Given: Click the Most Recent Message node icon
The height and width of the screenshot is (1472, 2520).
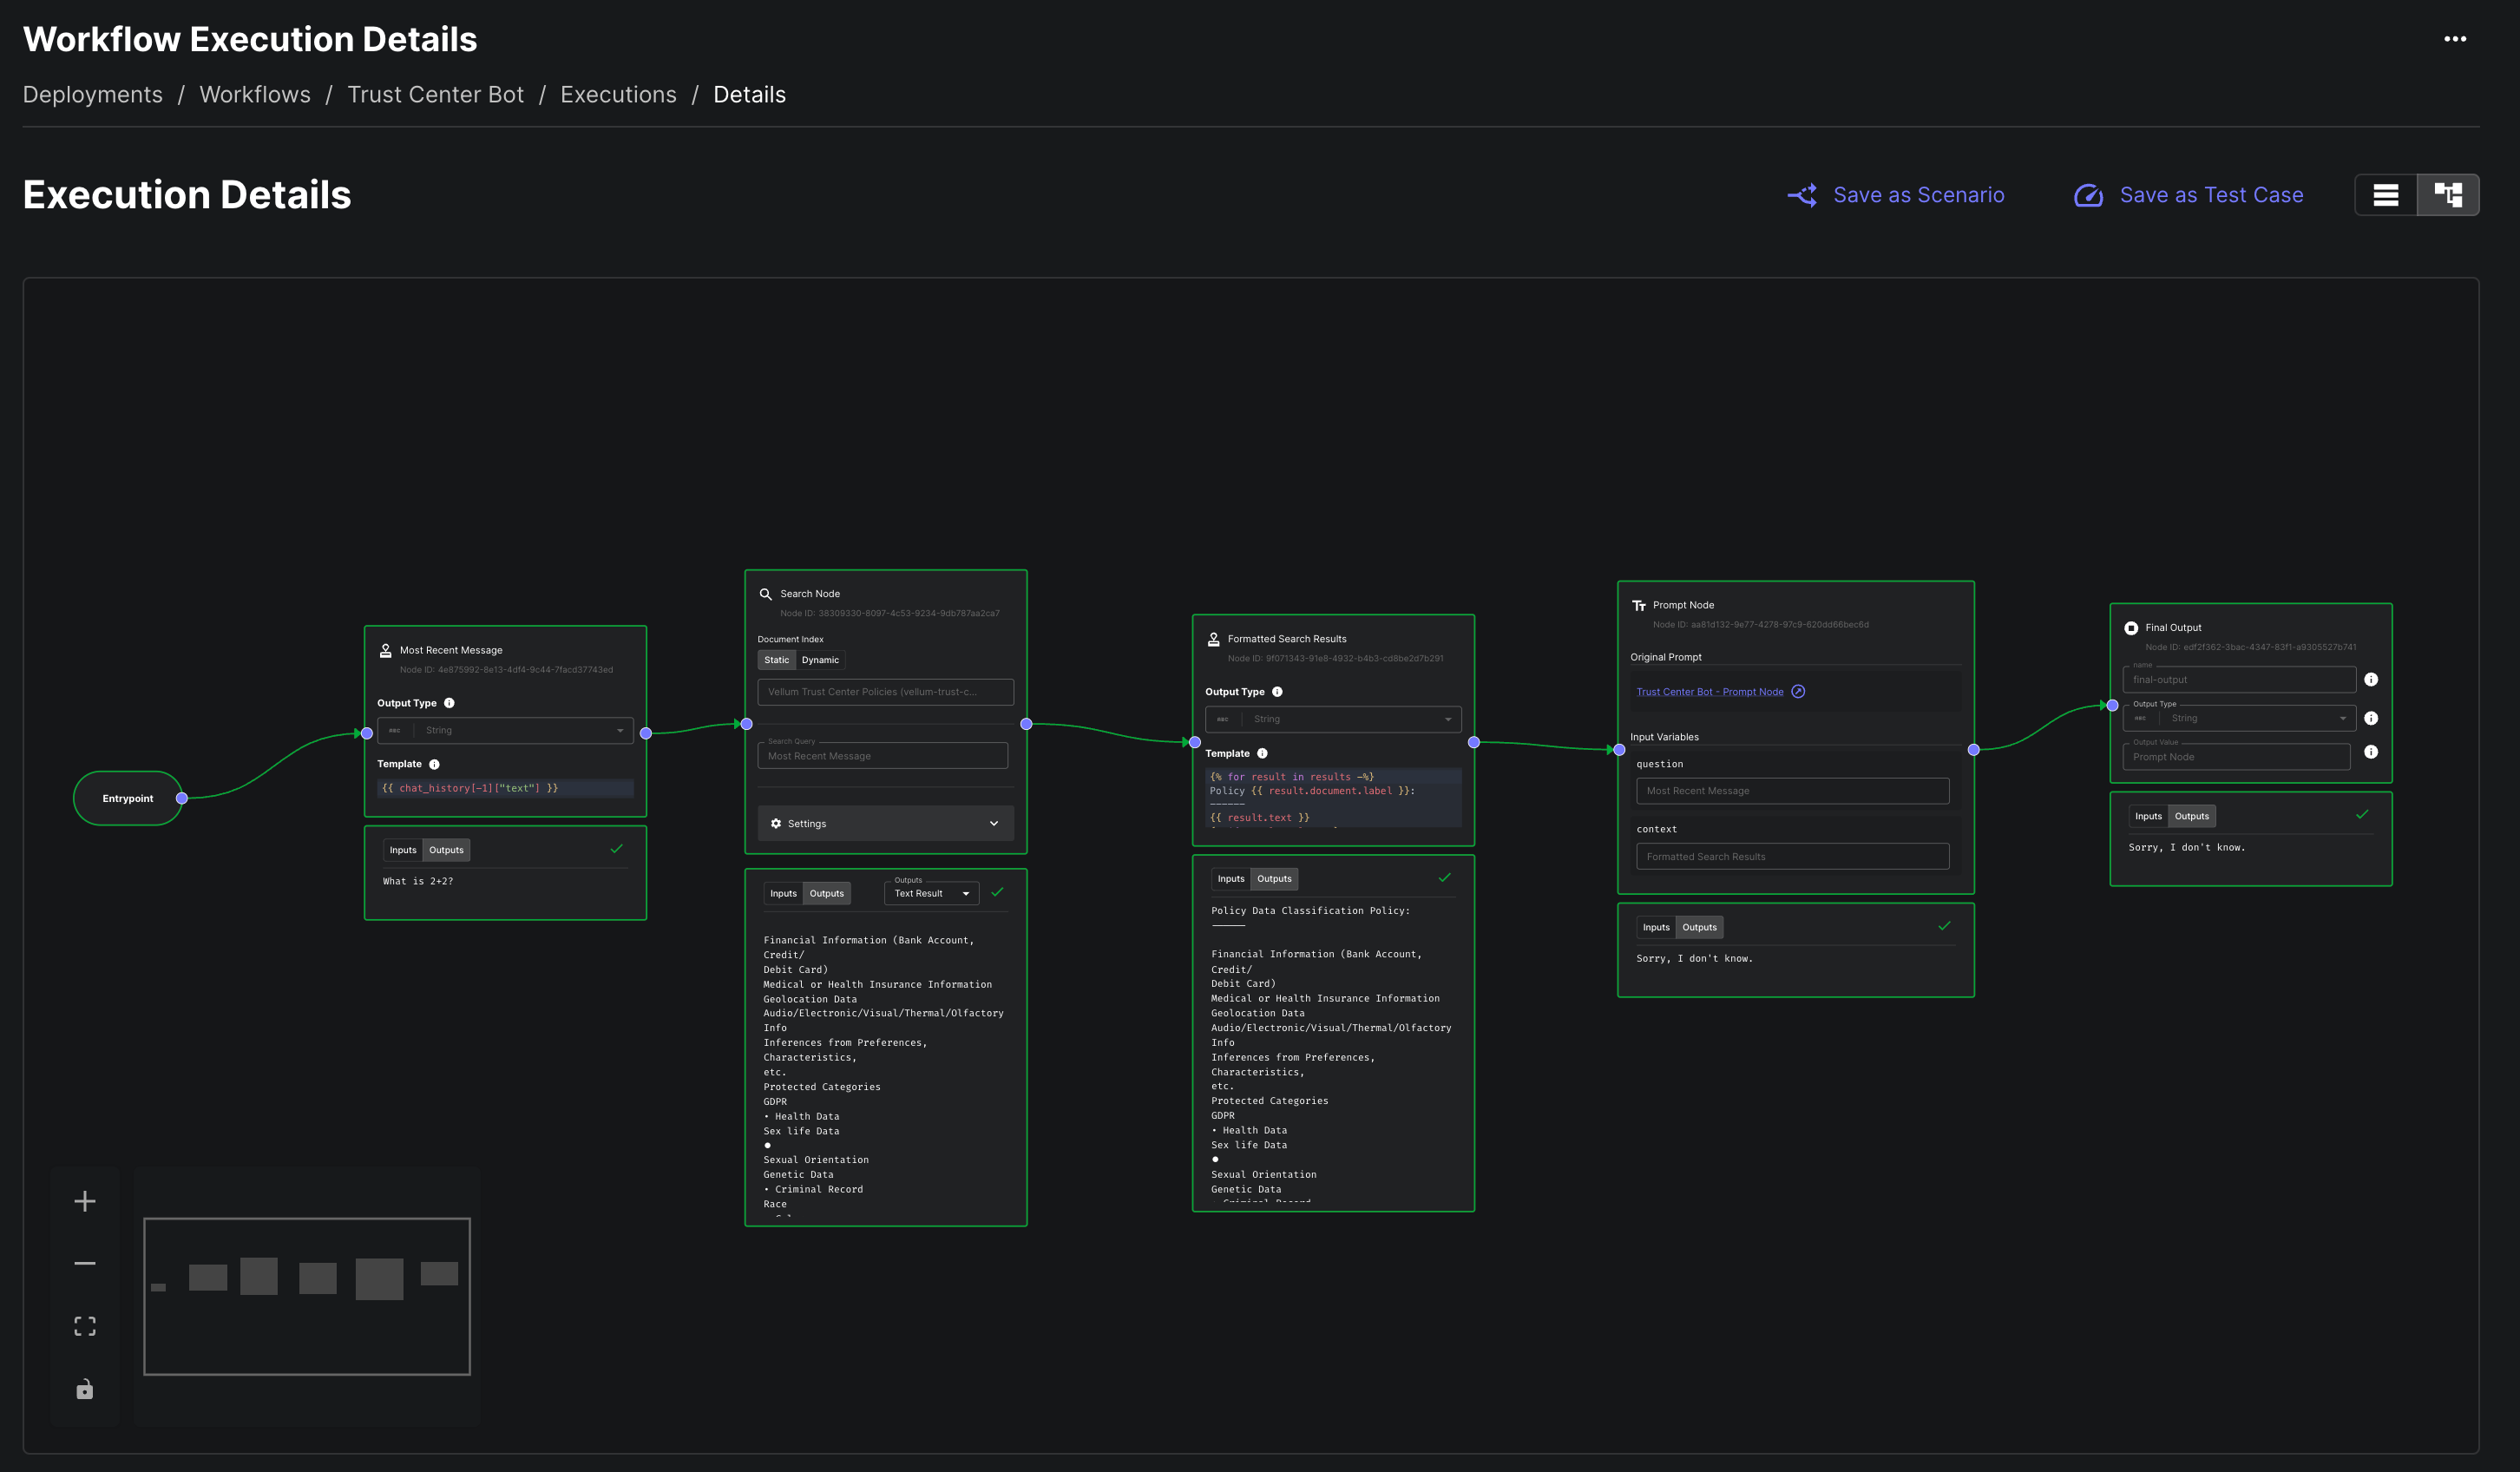Looking at the screenshot, I should pyautogui.click(x=385, y=650).
